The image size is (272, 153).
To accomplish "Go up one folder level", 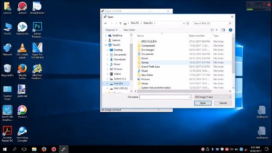I will click(x=120, y=23).
